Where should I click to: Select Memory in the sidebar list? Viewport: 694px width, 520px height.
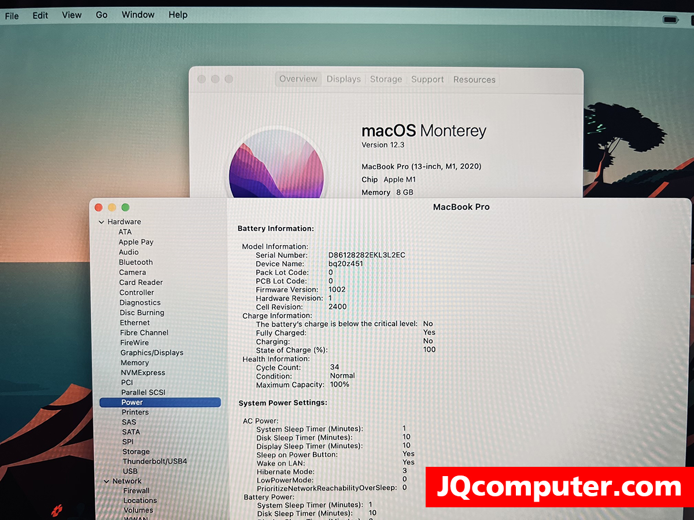[135, 363]
